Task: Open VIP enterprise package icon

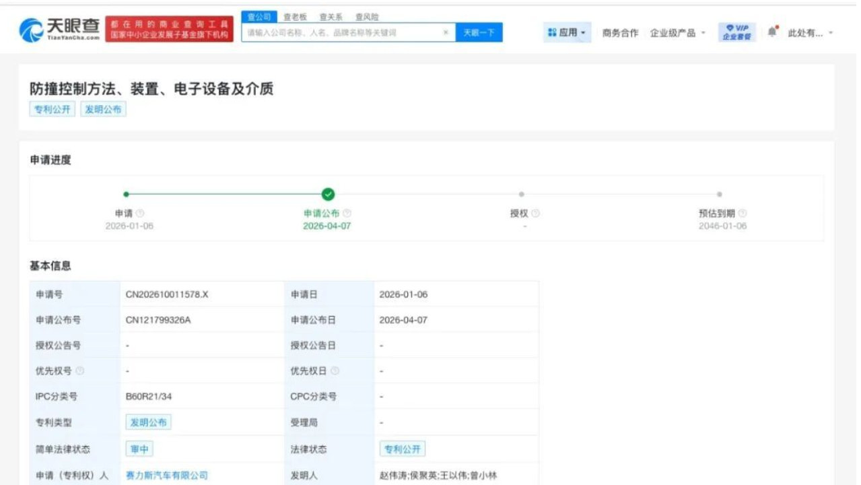Action: point(737,32)
